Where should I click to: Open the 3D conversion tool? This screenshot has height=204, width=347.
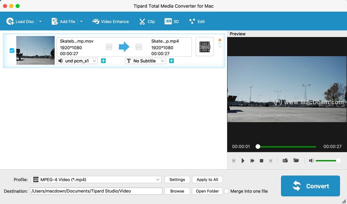tap(172, 21)
